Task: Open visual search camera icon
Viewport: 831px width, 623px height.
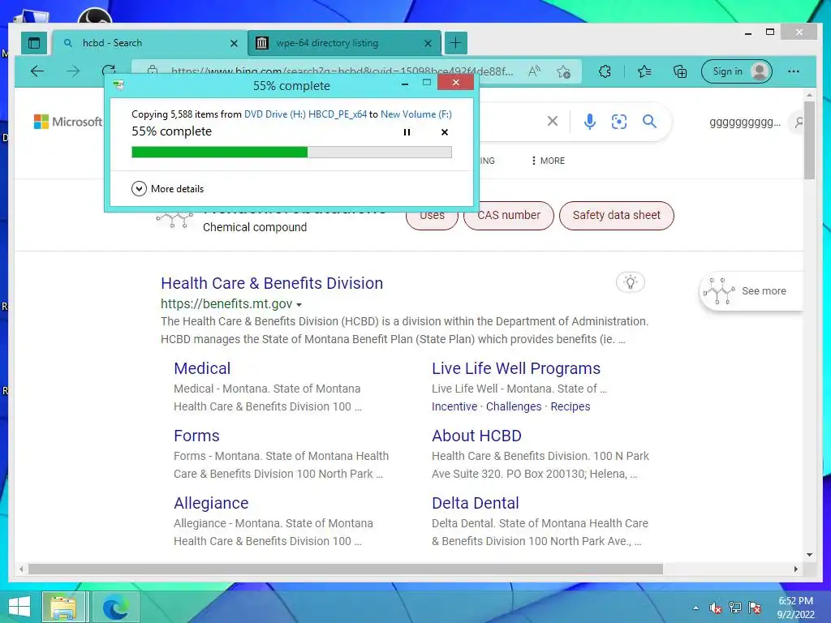Action: (x=619, y=122)
